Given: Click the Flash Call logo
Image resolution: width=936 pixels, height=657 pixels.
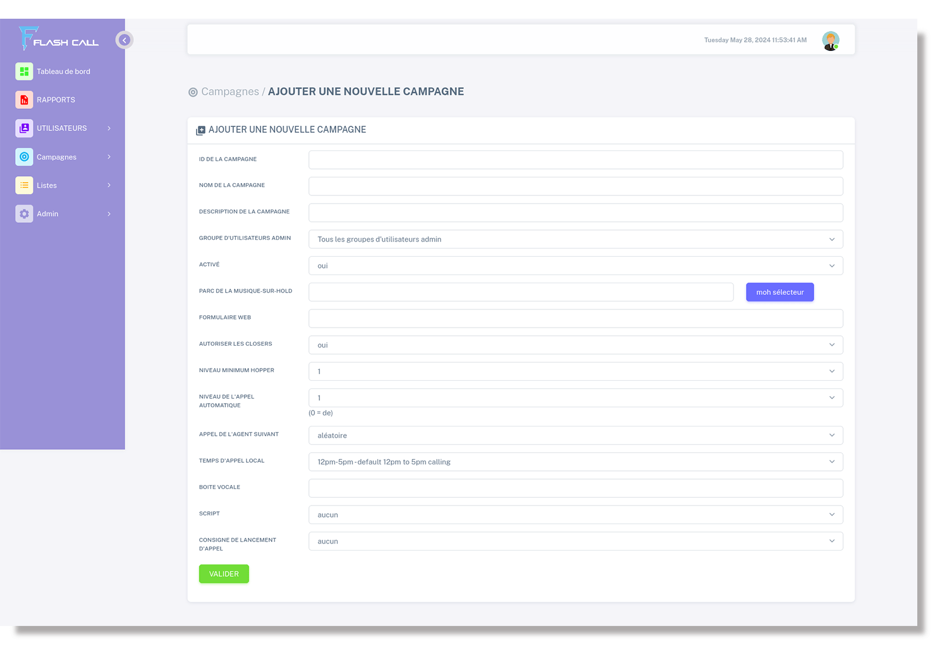Looking at the screenshot, I should point(58,39).
